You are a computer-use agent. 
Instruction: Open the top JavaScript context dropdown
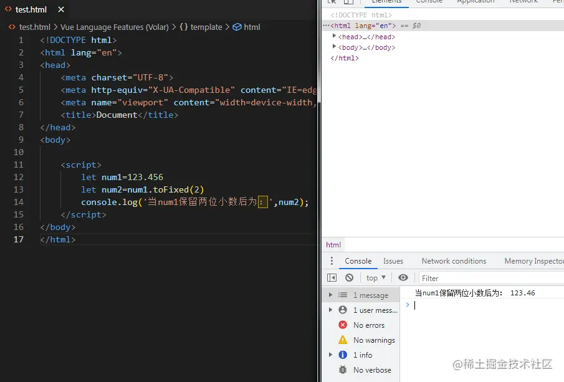pyautogui.click(x=376, y=278)
